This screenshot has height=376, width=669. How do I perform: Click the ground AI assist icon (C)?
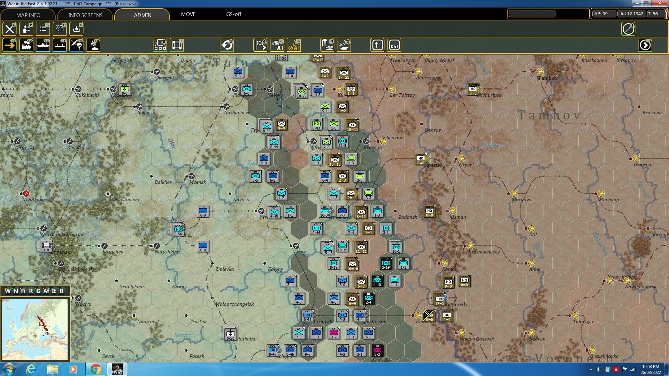[x=277, y=45]
